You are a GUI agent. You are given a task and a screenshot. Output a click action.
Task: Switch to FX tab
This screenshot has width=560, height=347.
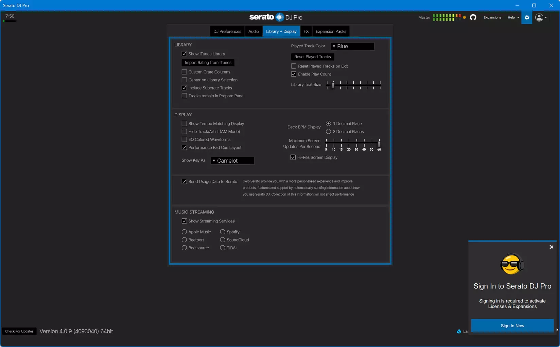click(306, 31)
